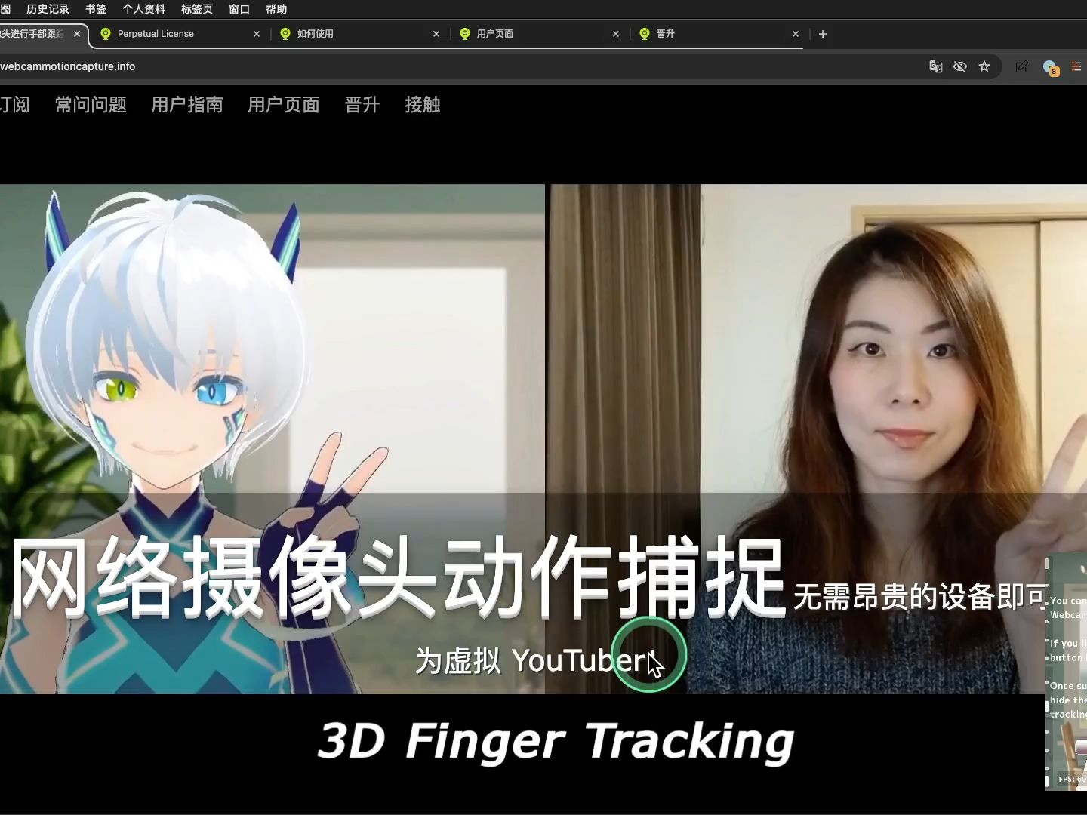Open the 用户页面 navigation link
Image resolution: width=1087 pixels, height=815 pixels.
click(x=284, y=105)
